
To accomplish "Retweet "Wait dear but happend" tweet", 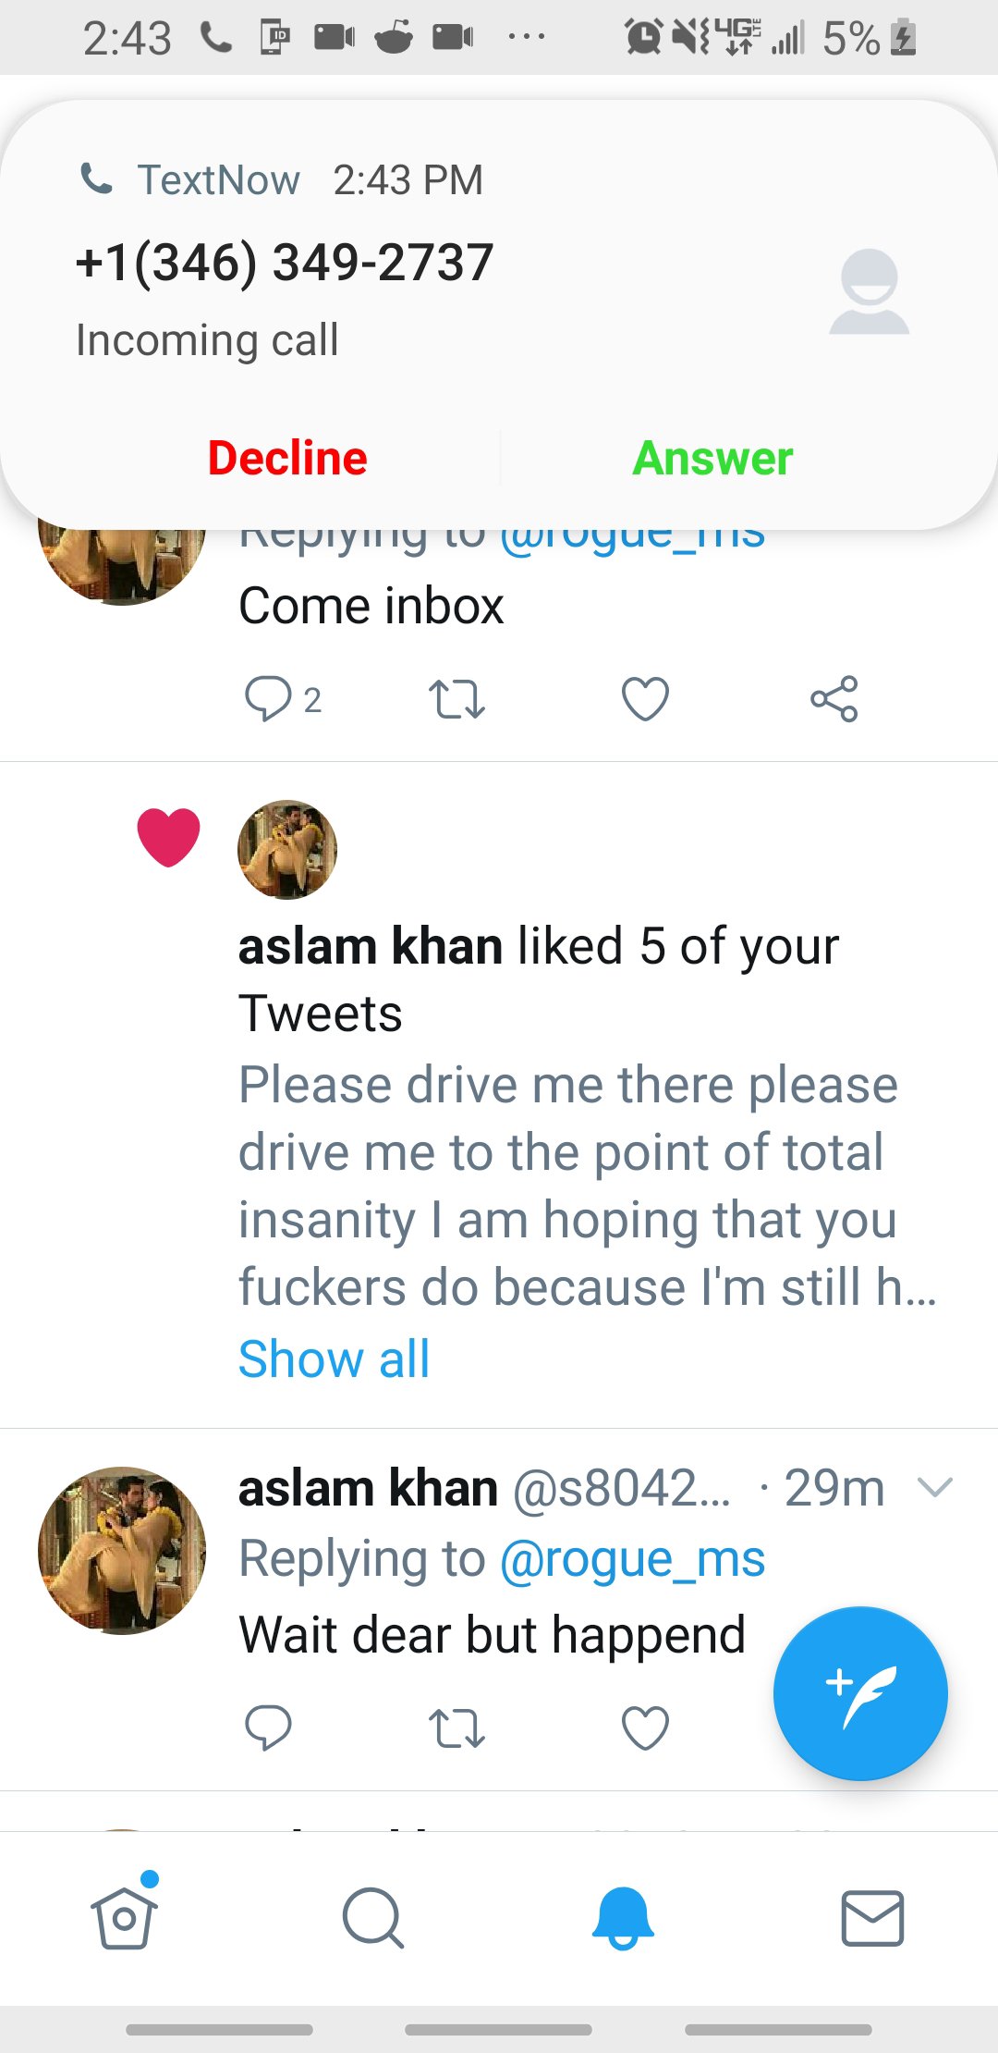I will click(x=456, y=1727).
